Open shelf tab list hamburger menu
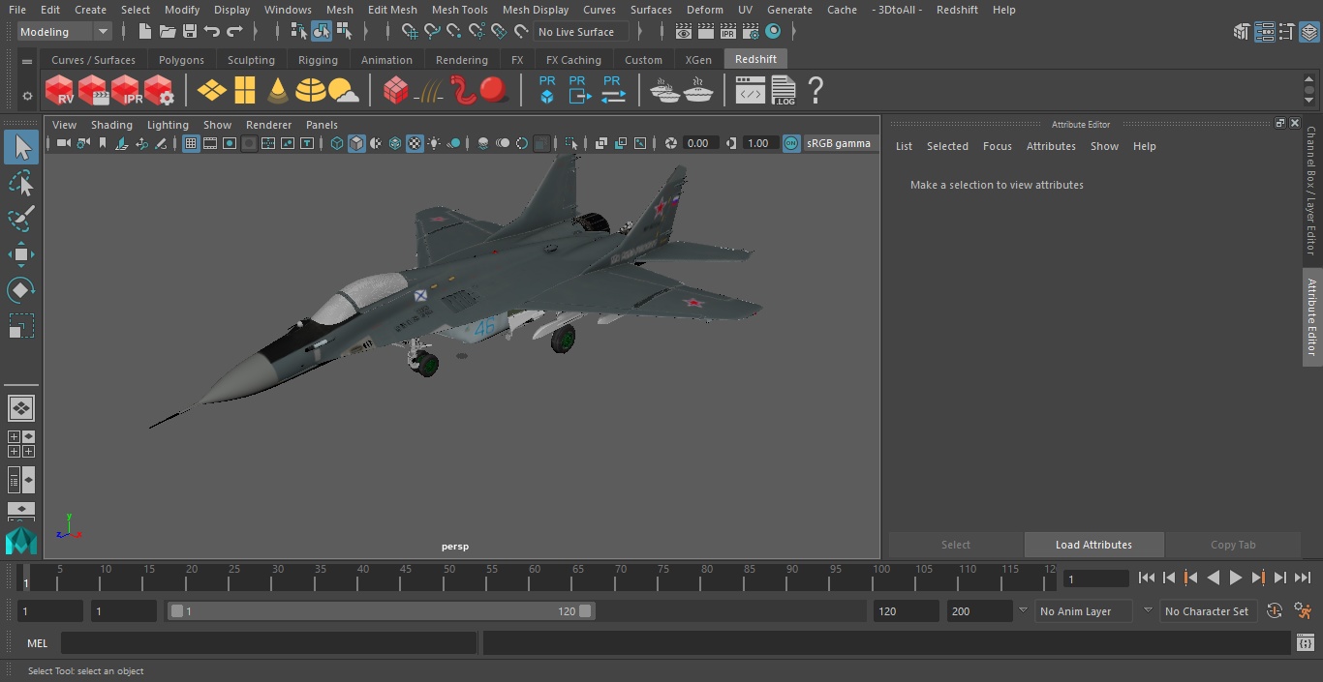Viewport: 1323px width, 682px height. pos(27,61)
